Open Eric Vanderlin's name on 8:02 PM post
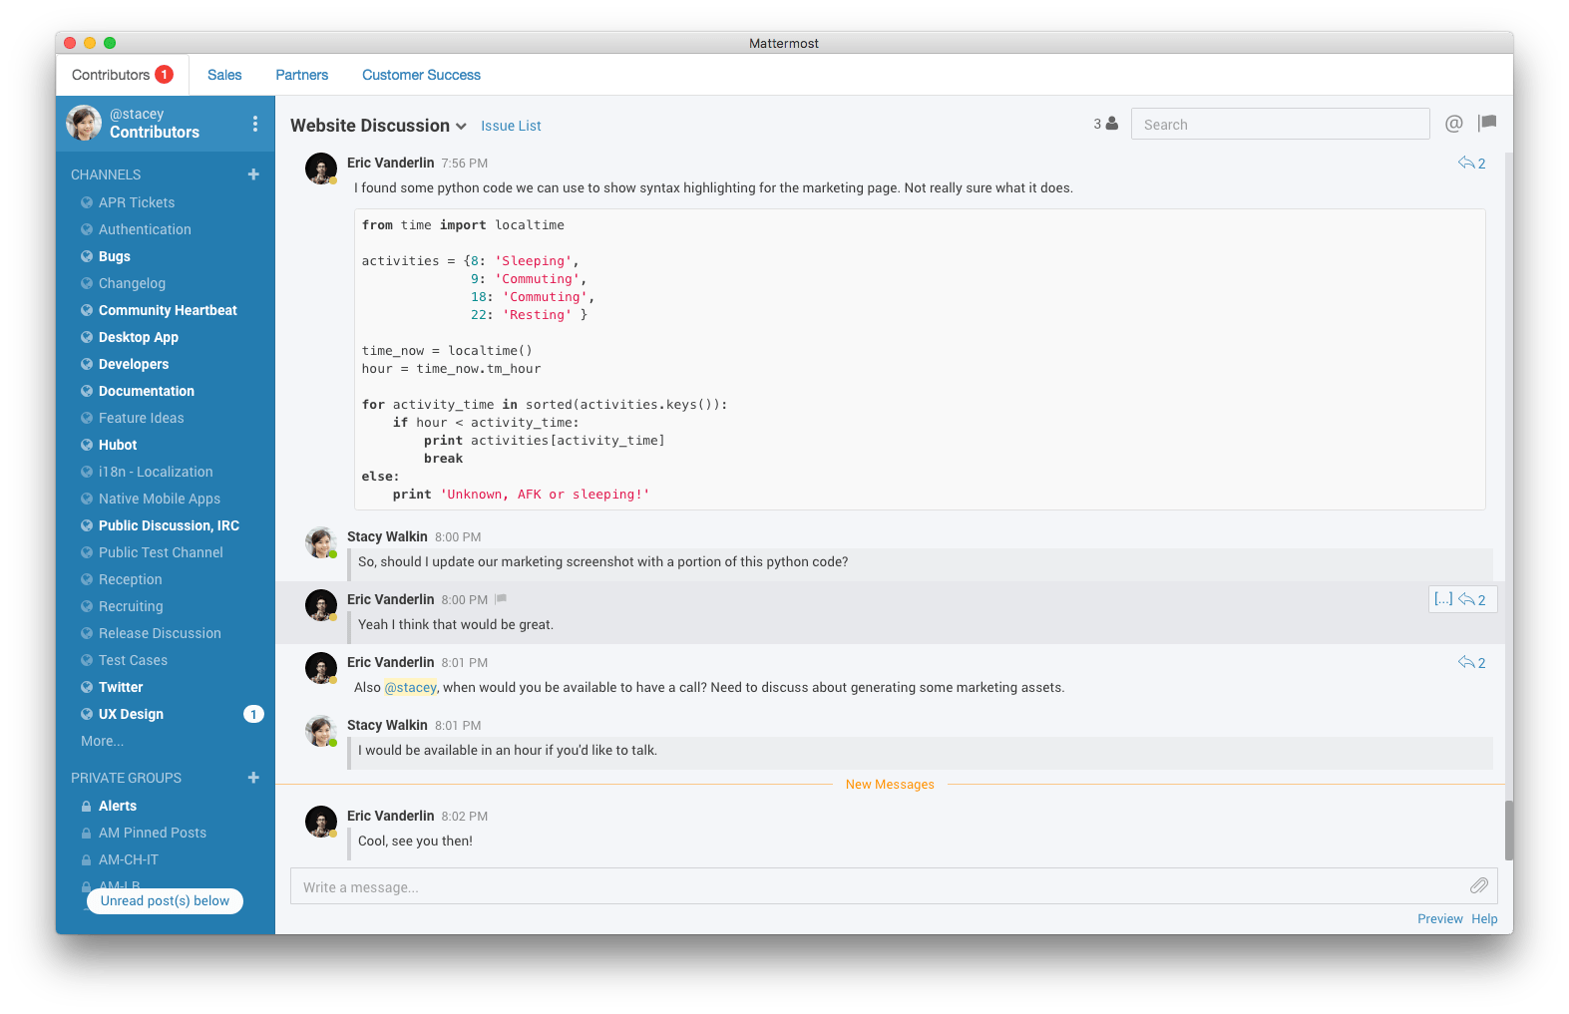Screen dimensions: 1569x1014 tap(390, 816)
